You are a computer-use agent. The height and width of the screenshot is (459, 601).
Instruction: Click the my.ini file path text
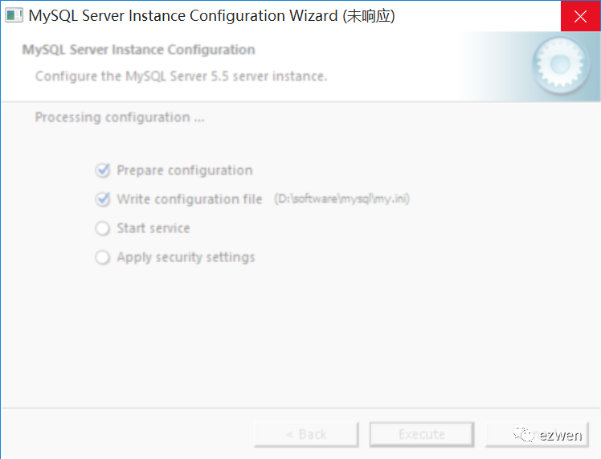[x=342, y=199]
